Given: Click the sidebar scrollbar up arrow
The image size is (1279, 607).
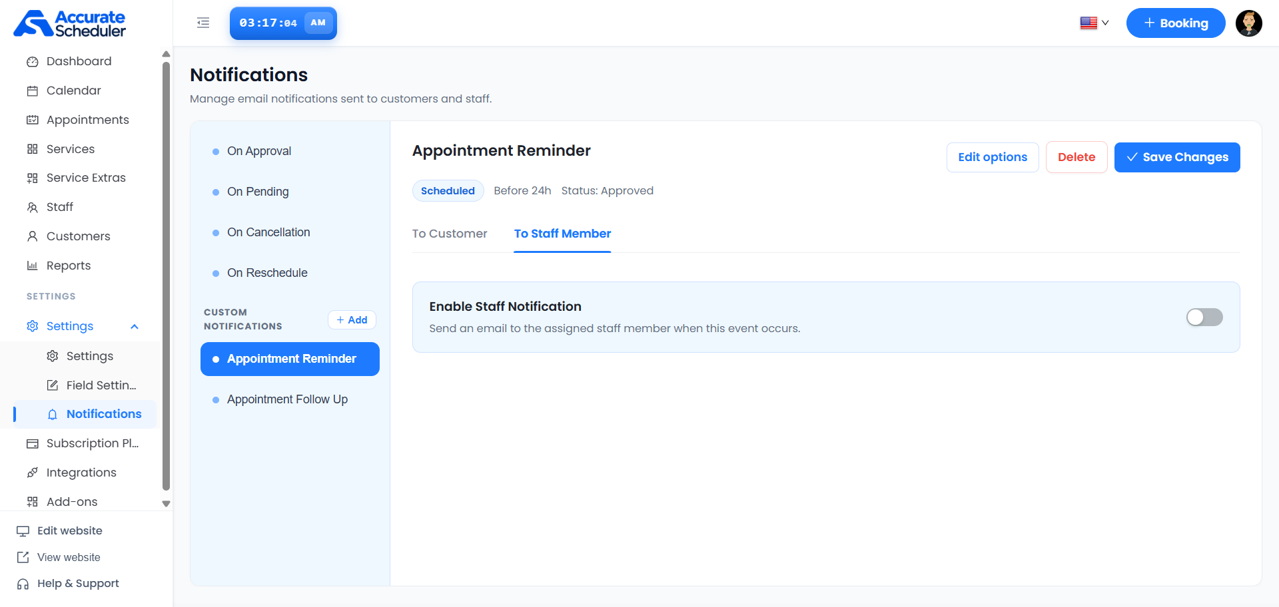Looking at the screenshot, I should [x=167, y=54].
